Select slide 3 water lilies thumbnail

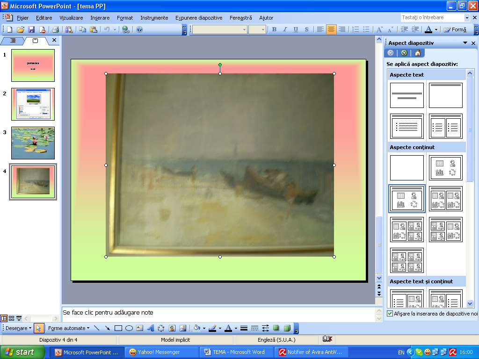click(x=33, y=143)
